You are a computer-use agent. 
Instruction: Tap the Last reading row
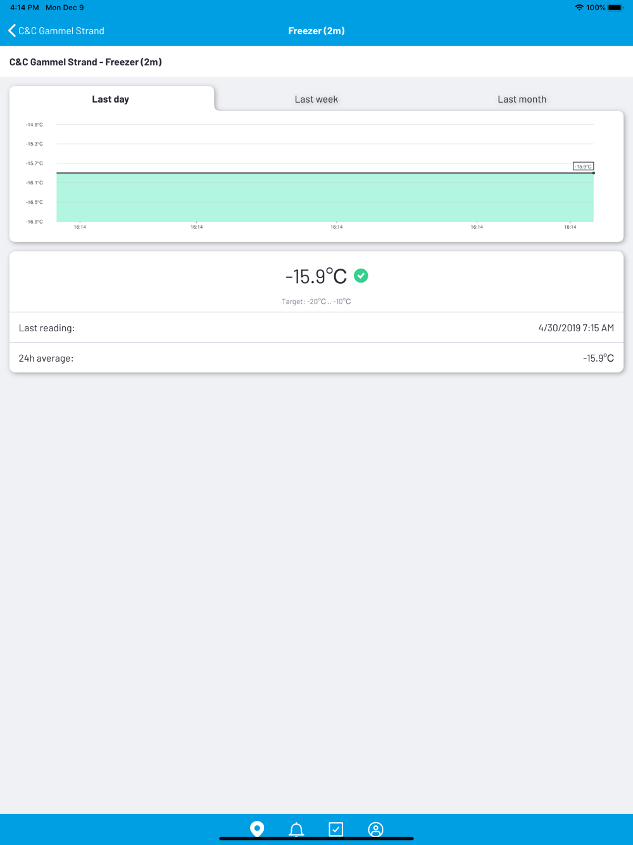(x=316, y=327)
